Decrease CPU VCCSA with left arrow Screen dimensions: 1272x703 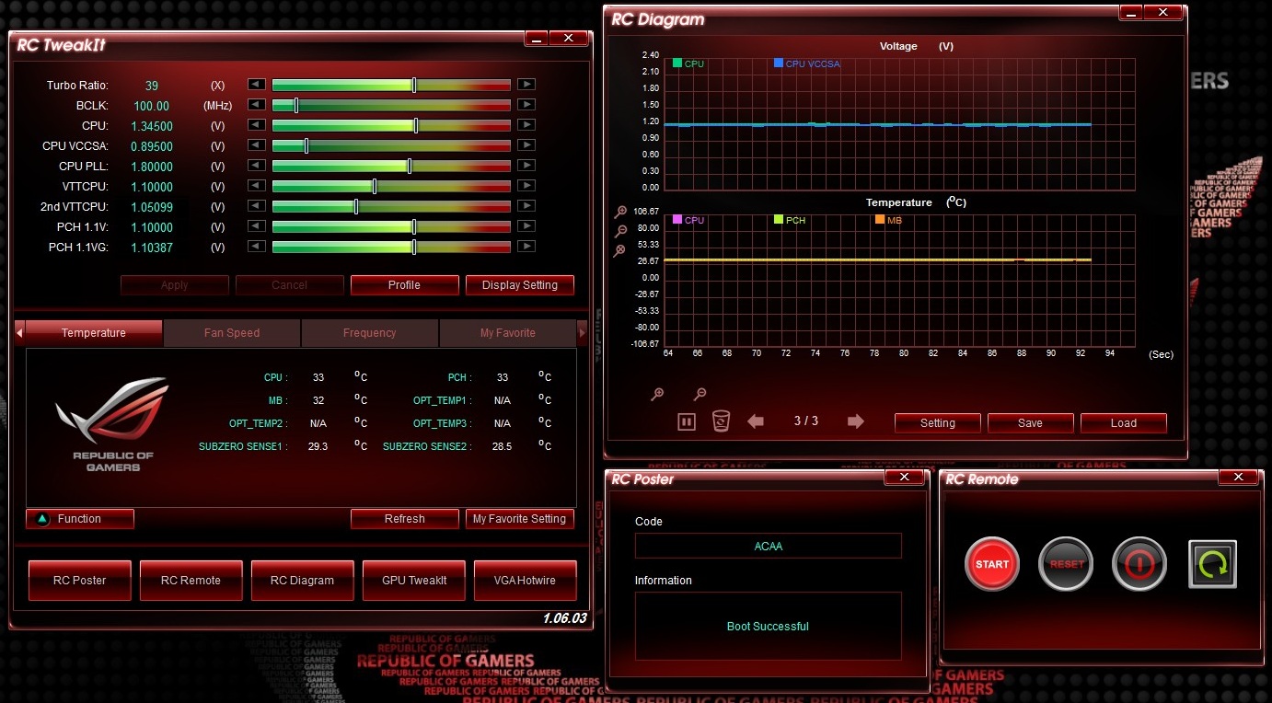click(x=257, y=145)
